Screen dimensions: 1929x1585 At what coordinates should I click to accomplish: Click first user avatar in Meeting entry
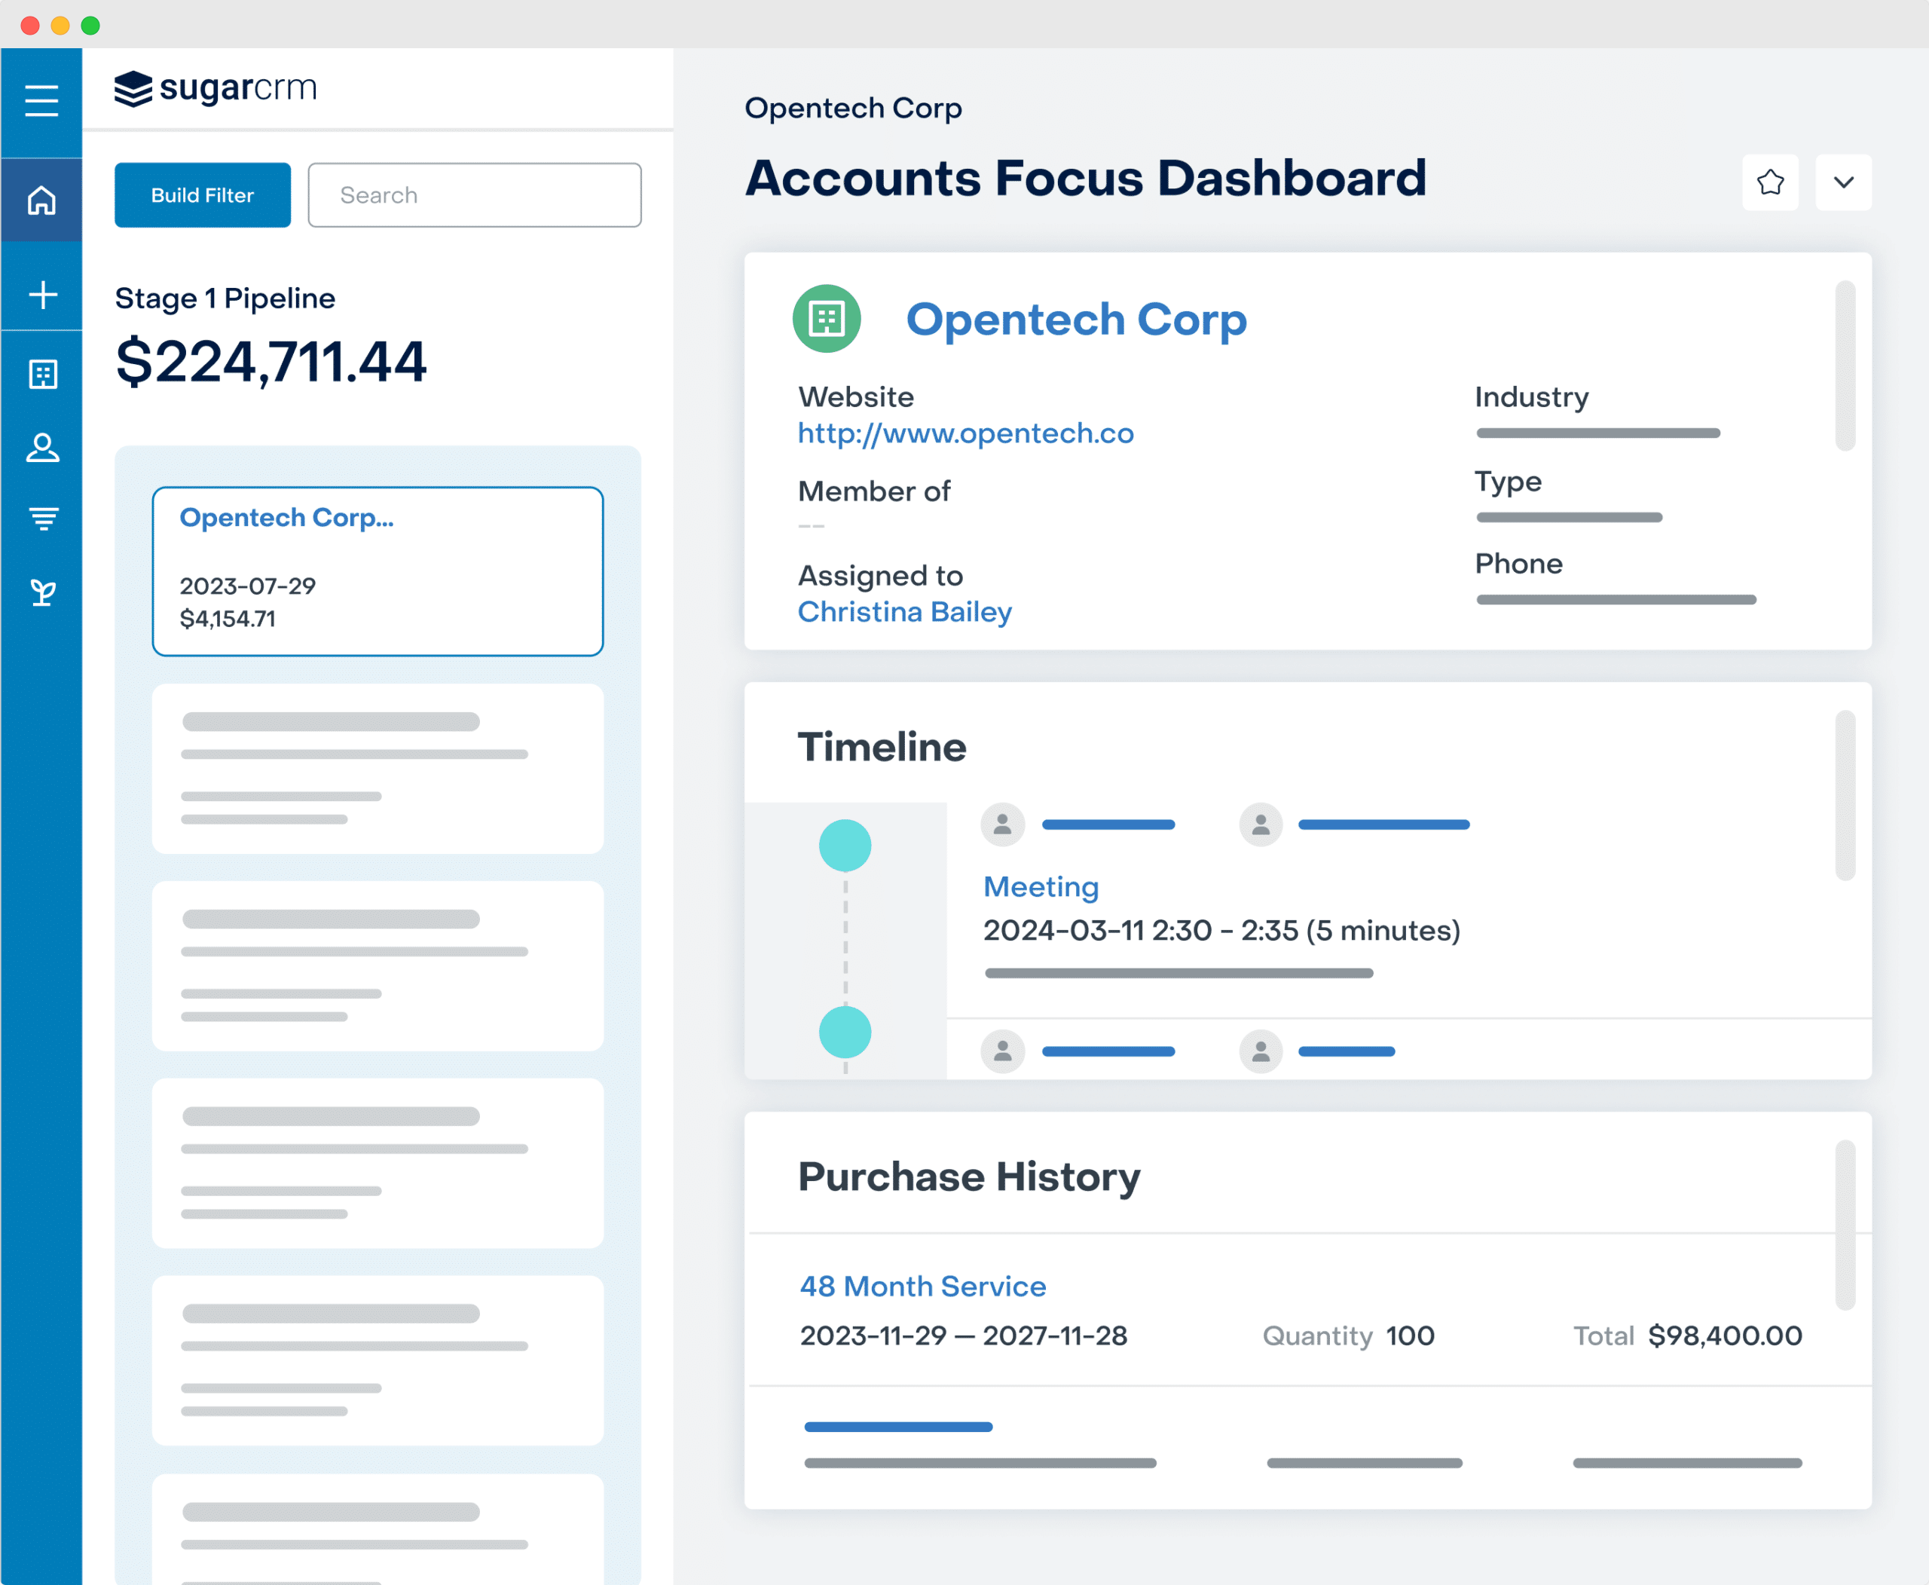(1002, 825)
